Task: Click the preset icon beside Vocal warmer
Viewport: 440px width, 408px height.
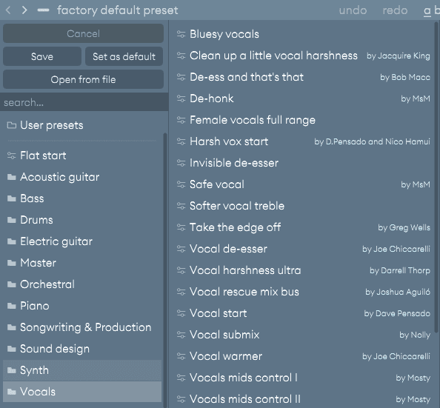Action: tap(181, 356)
